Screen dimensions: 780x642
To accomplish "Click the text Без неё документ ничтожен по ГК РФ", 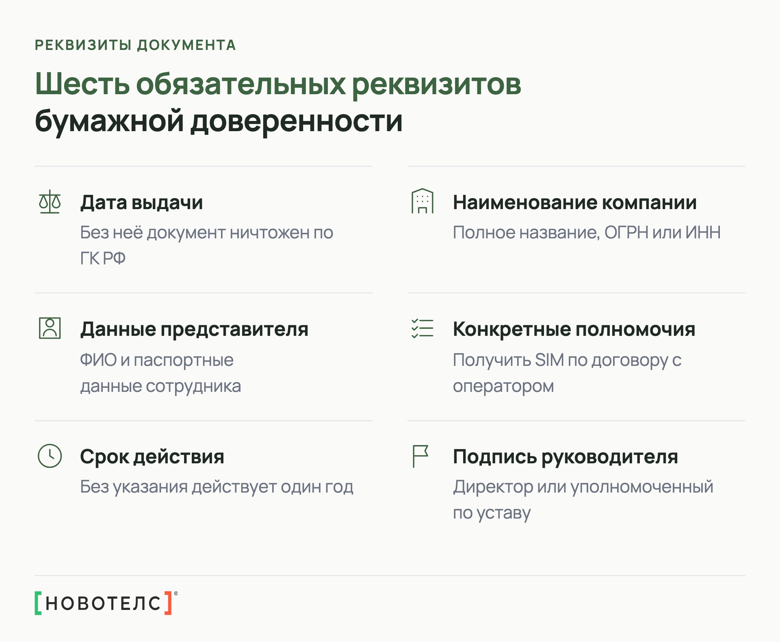I will pos(206,245).
